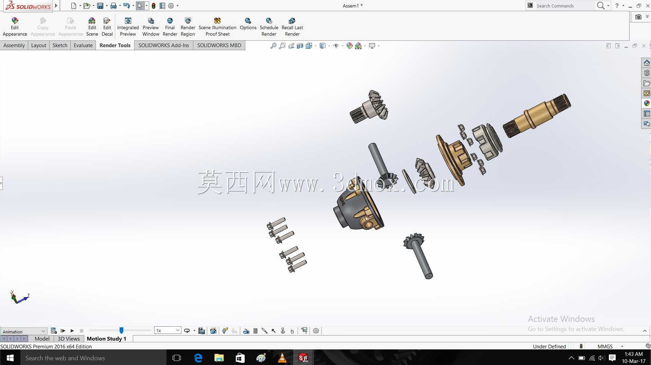Open the SOLIDWORKS Resources home pane
651x365 pixels.
point(647,63)
